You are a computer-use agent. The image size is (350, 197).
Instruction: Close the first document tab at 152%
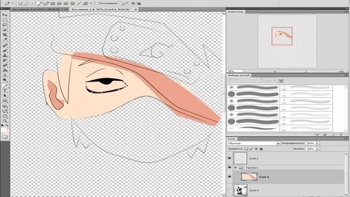tap(66, 9)
